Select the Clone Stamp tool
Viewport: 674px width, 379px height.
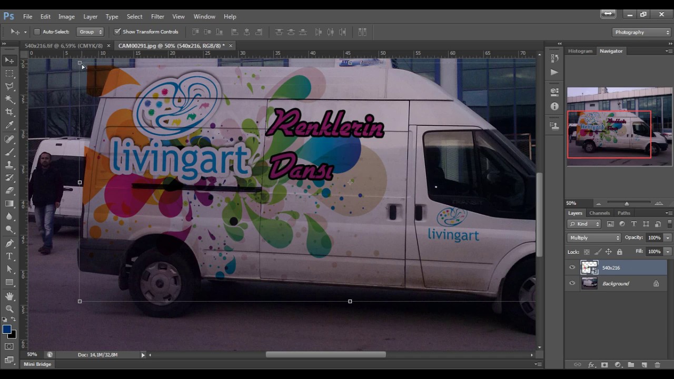coord(9,165)
